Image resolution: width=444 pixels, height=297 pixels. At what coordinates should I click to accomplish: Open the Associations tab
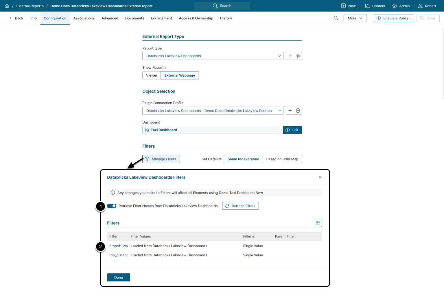point(84,18)
